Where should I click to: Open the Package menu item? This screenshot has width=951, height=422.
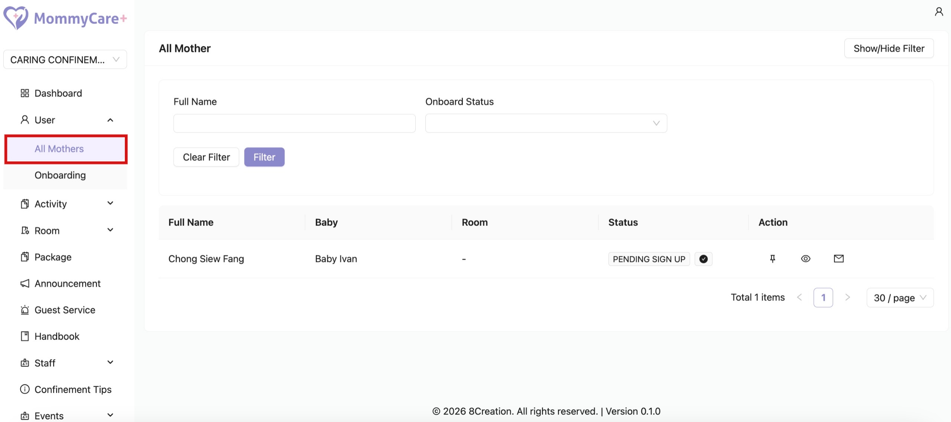point(53,257)
